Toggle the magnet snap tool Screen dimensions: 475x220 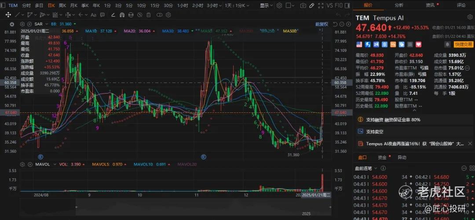122,15
